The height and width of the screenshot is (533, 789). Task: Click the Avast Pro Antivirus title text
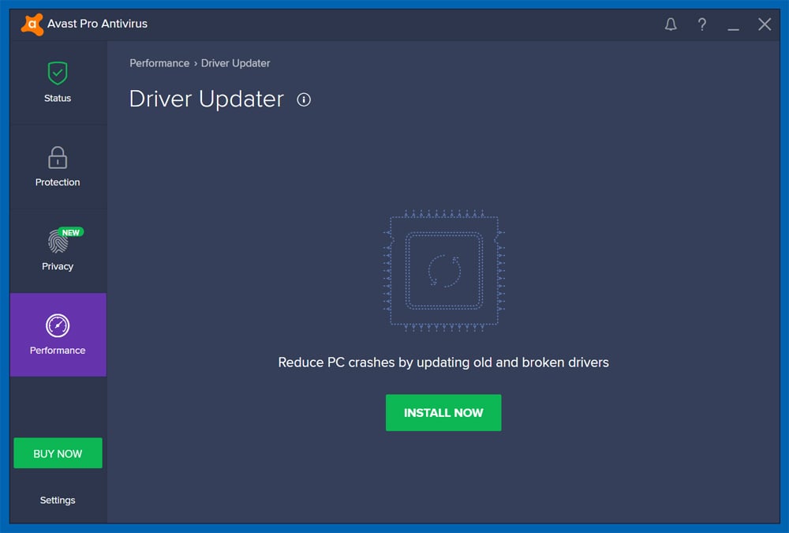(x=97, y=24)
